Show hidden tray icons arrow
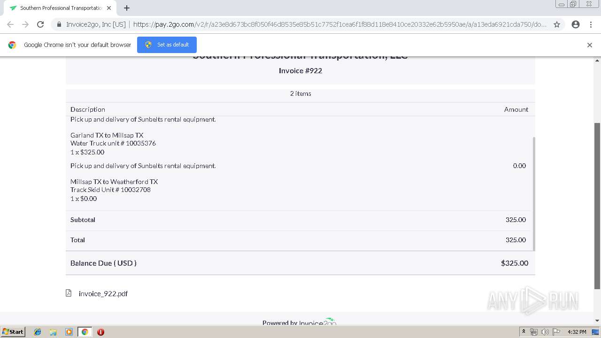This screenshot has width=601, height=338. click(524, 332)
